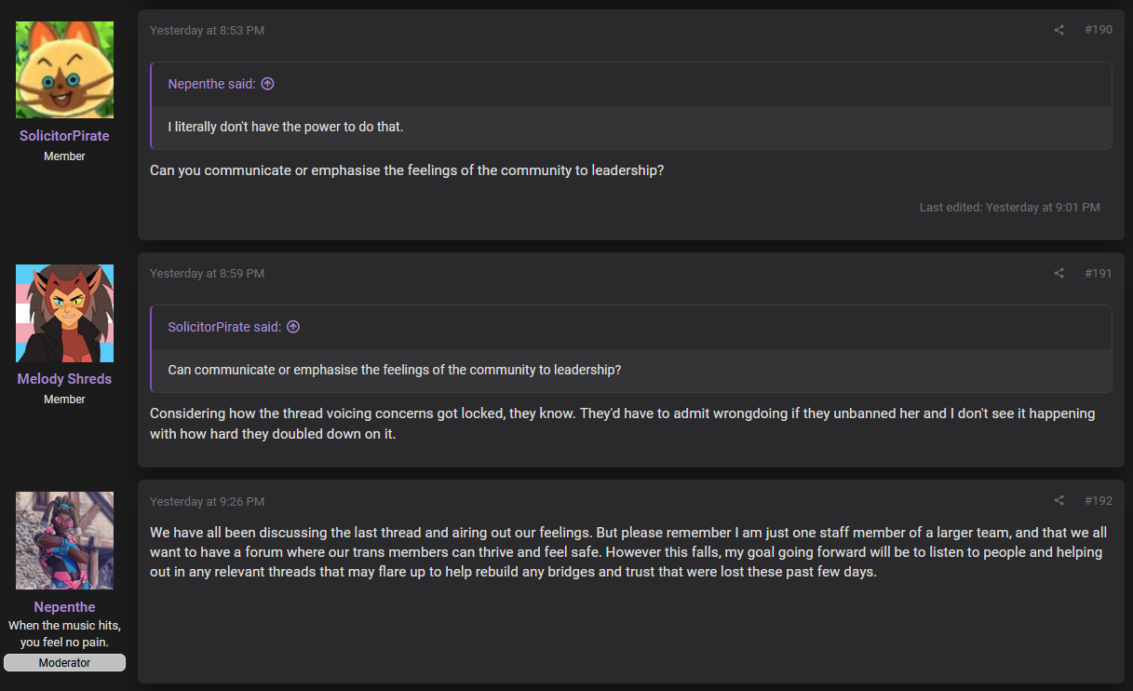The image size is (1133, 691).
Task: Open Melody Shreds' avatar image
Action: click(x=64, y=313)
